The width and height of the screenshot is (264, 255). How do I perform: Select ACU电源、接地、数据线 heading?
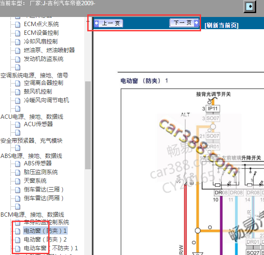click(32, 117)
